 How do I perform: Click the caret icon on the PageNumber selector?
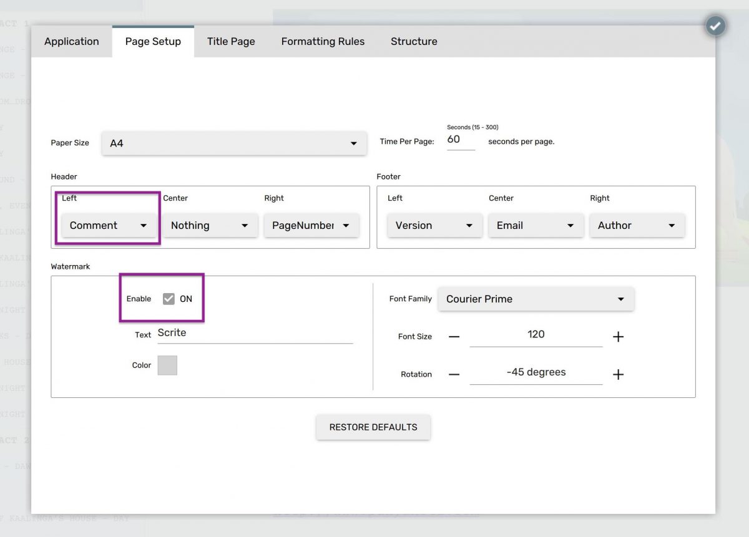coord(346,225)
